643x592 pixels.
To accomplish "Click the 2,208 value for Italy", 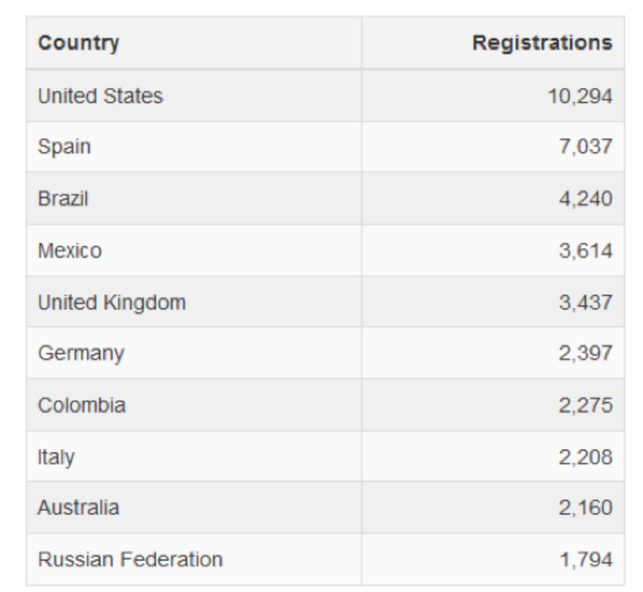I will pyautogui.click(x=585, y=457).
